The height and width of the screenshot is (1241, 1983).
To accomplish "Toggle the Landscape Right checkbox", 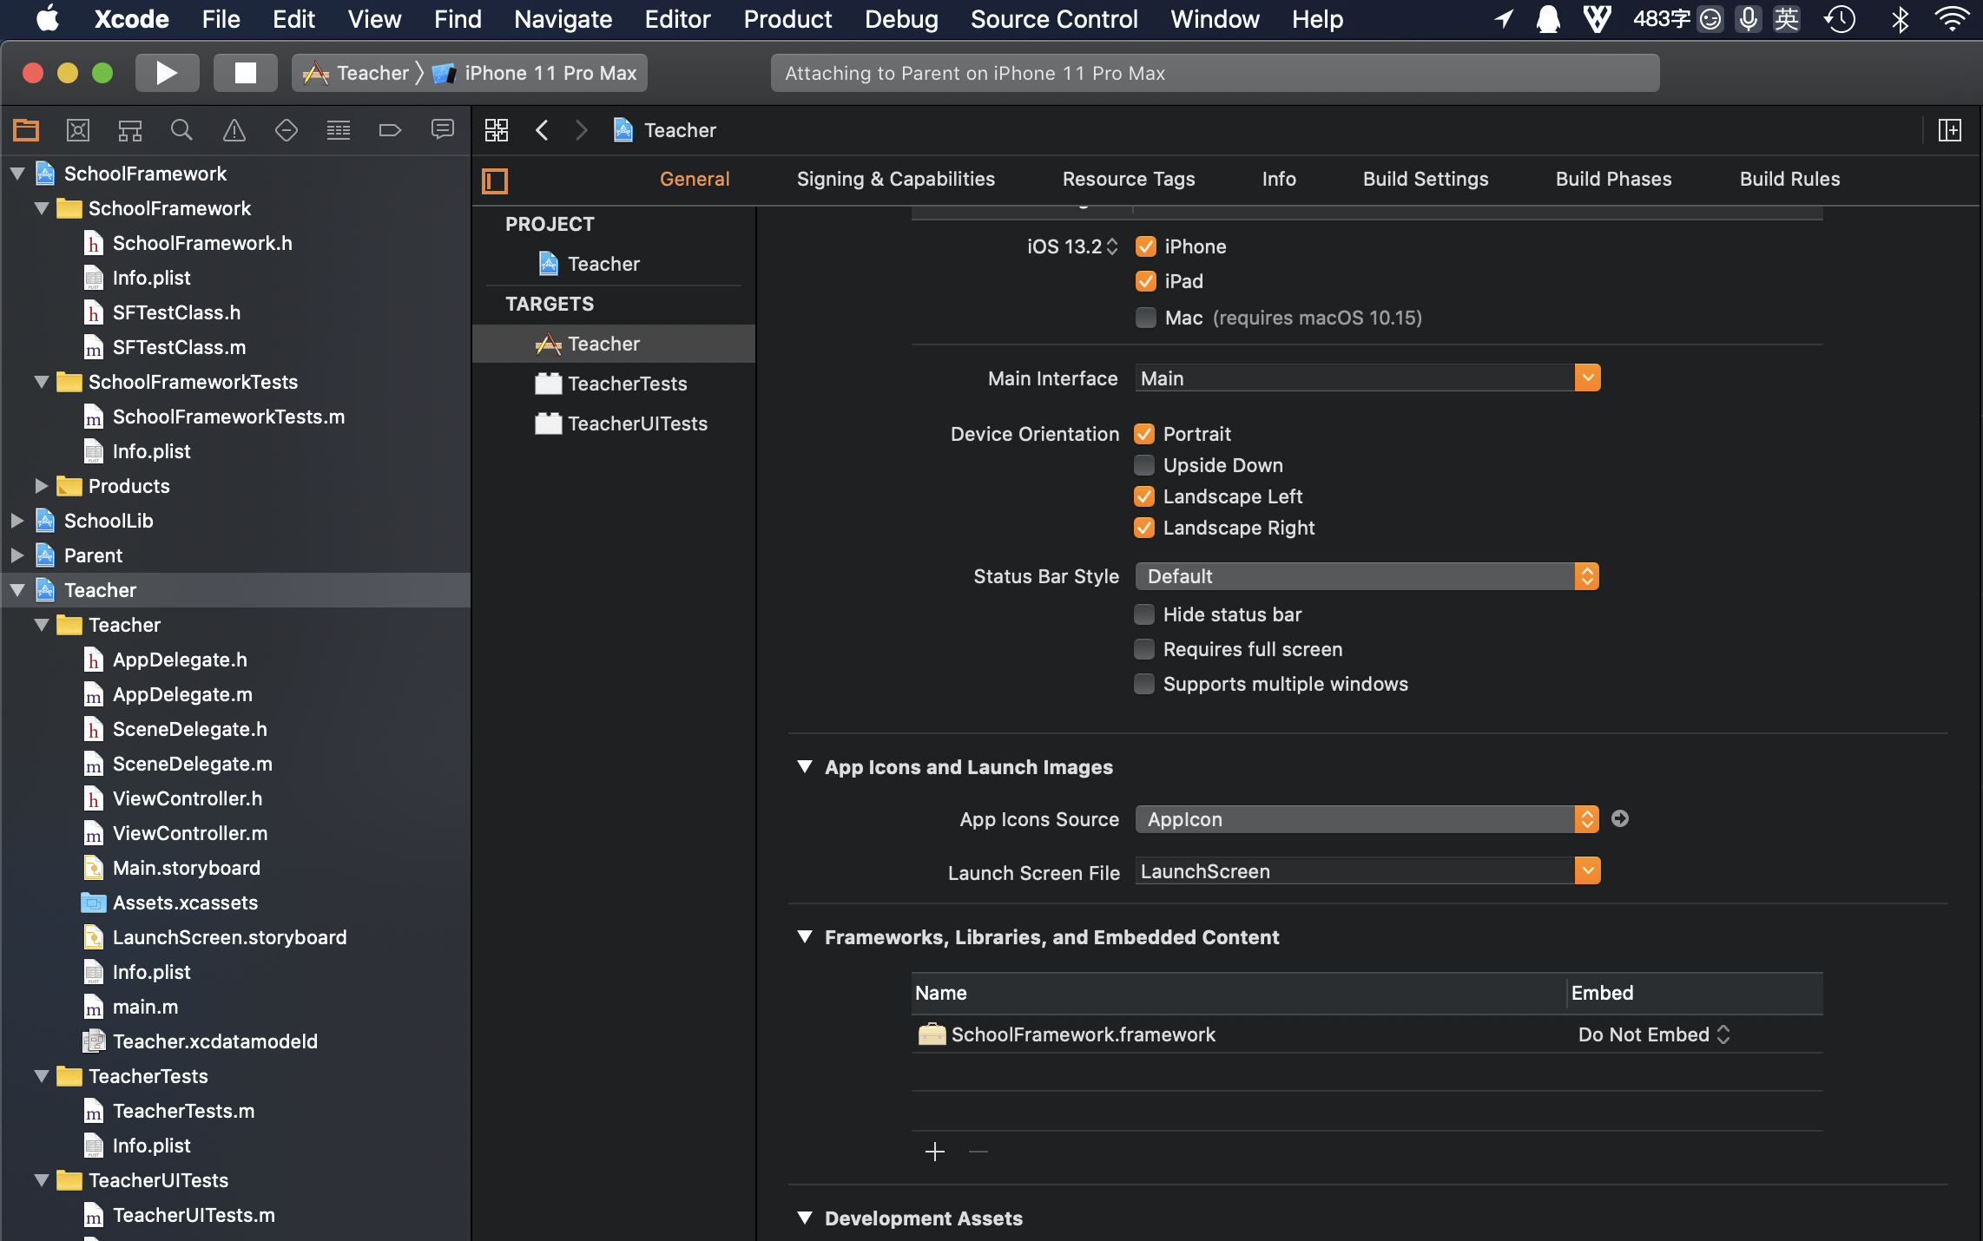I will [x=1144, y=528].
